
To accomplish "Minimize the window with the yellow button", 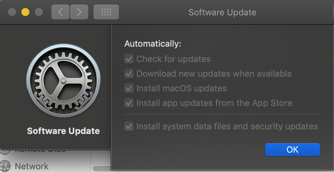I will 25,12.
